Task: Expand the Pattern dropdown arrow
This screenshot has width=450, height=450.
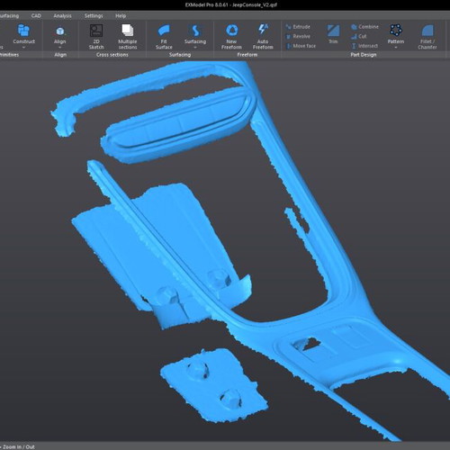Action: click(396, 48)
